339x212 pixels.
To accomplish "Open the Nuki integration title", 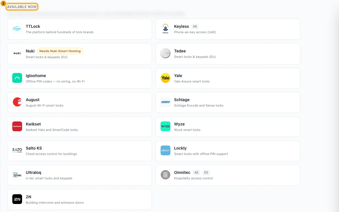I will [30, 51].
